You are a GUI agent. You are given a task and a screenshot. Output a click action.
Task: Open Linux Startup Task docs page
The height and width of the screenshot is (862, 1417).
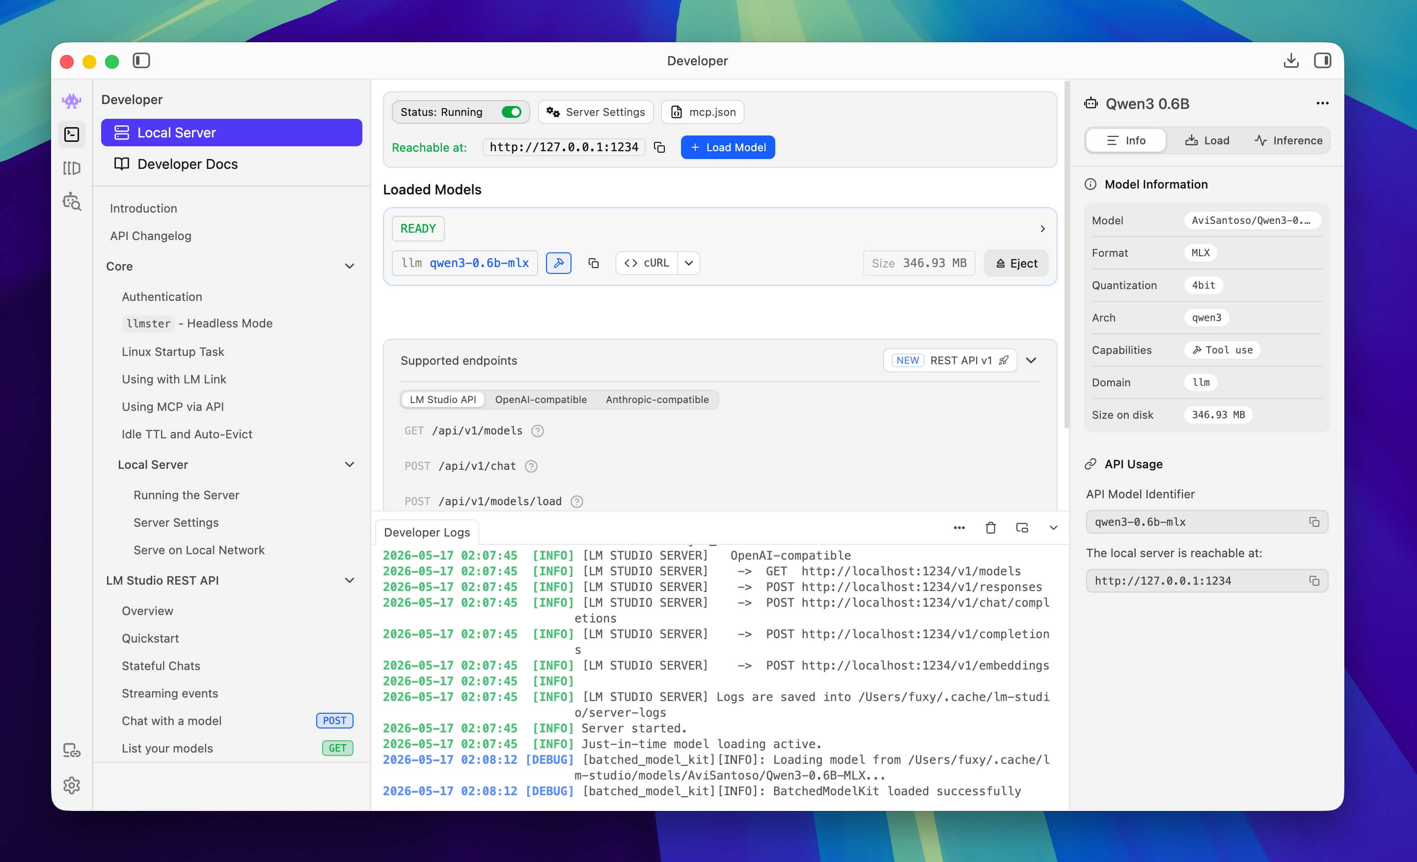(x=172, y=351)
